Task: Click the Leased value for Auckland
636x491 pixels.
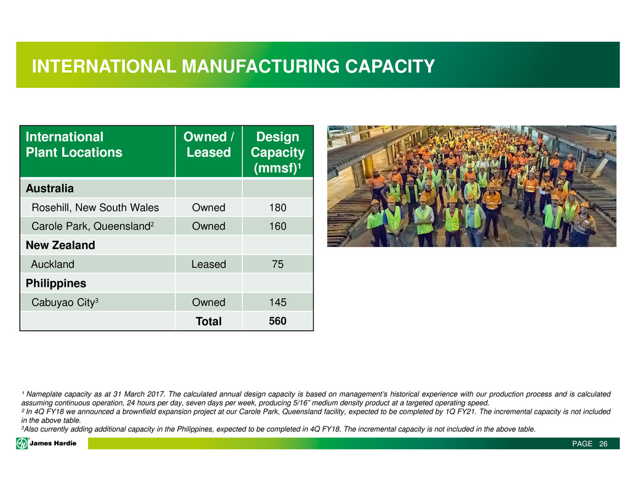Action: click(208, 264)
